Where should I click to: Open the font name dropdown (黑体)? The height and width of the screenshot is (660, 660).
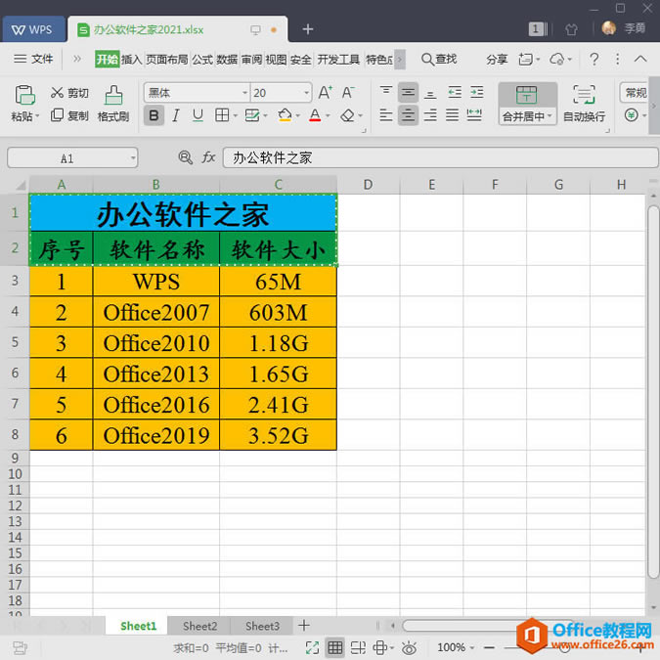coord(245,93)
